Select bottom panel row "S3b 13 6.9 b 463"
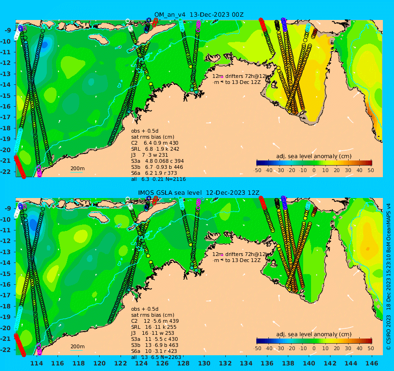 click(x=155, y=345)
